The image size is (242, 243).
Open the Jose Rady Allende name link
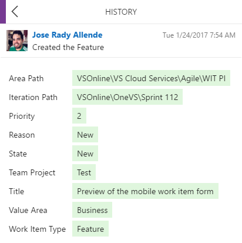68,35
